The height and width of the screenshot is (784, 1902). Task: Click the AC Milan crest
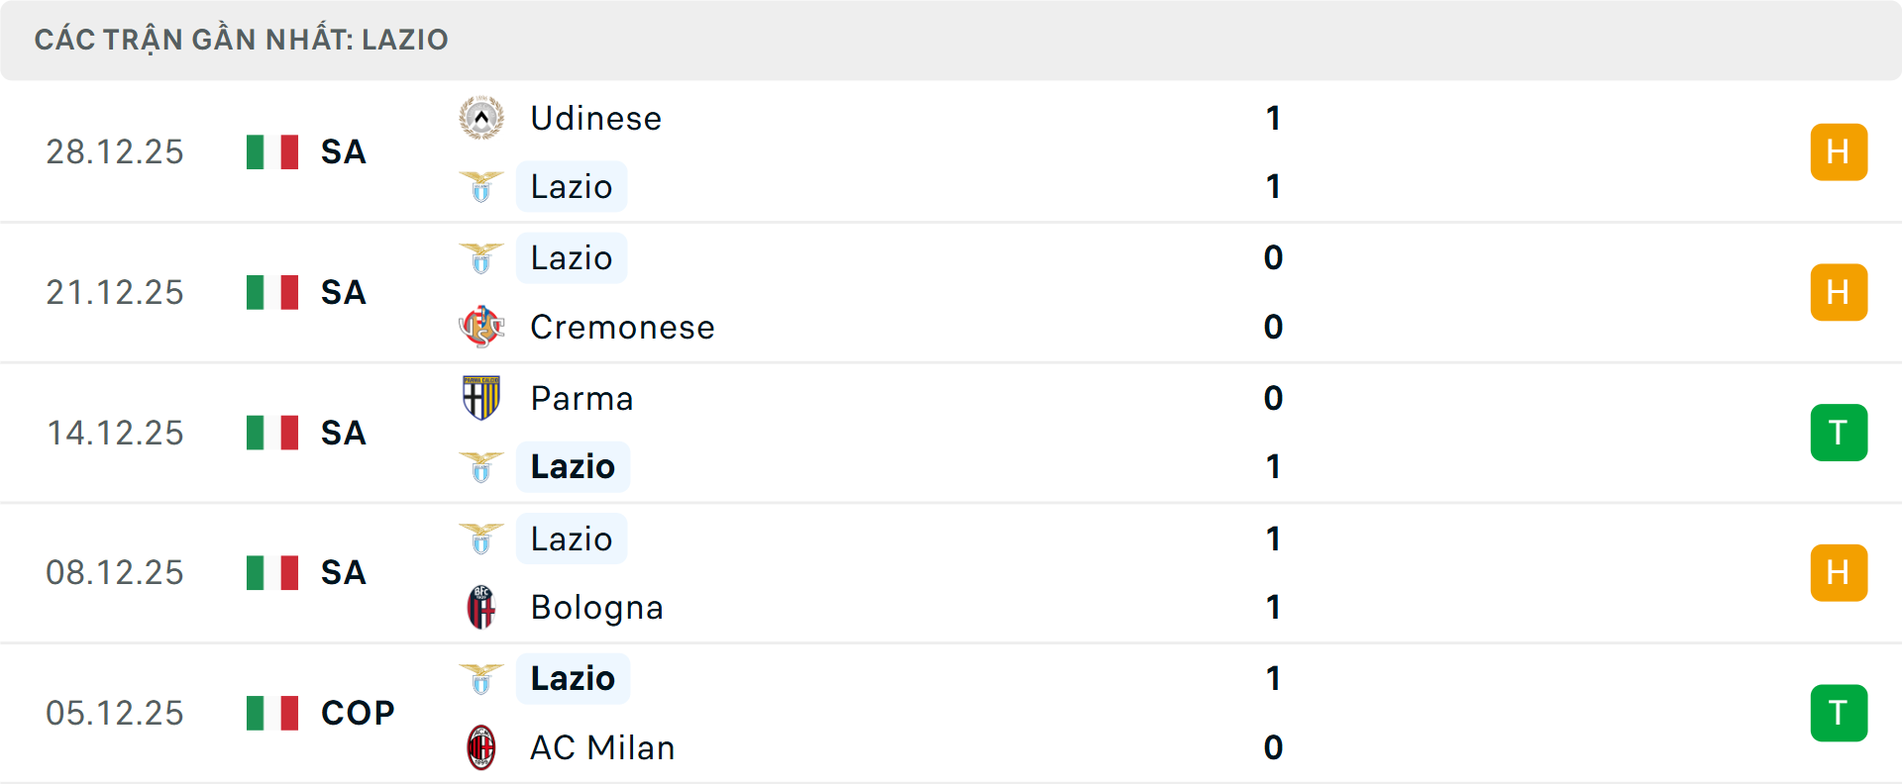(x=481, y=747)
